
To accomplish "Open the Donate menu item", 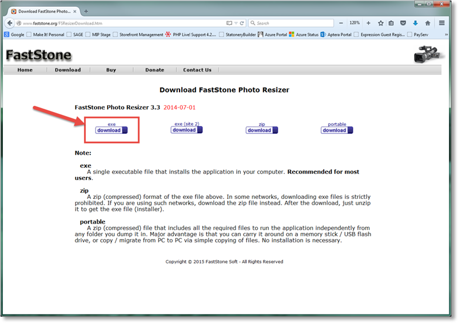I will (x=155, y=70).
